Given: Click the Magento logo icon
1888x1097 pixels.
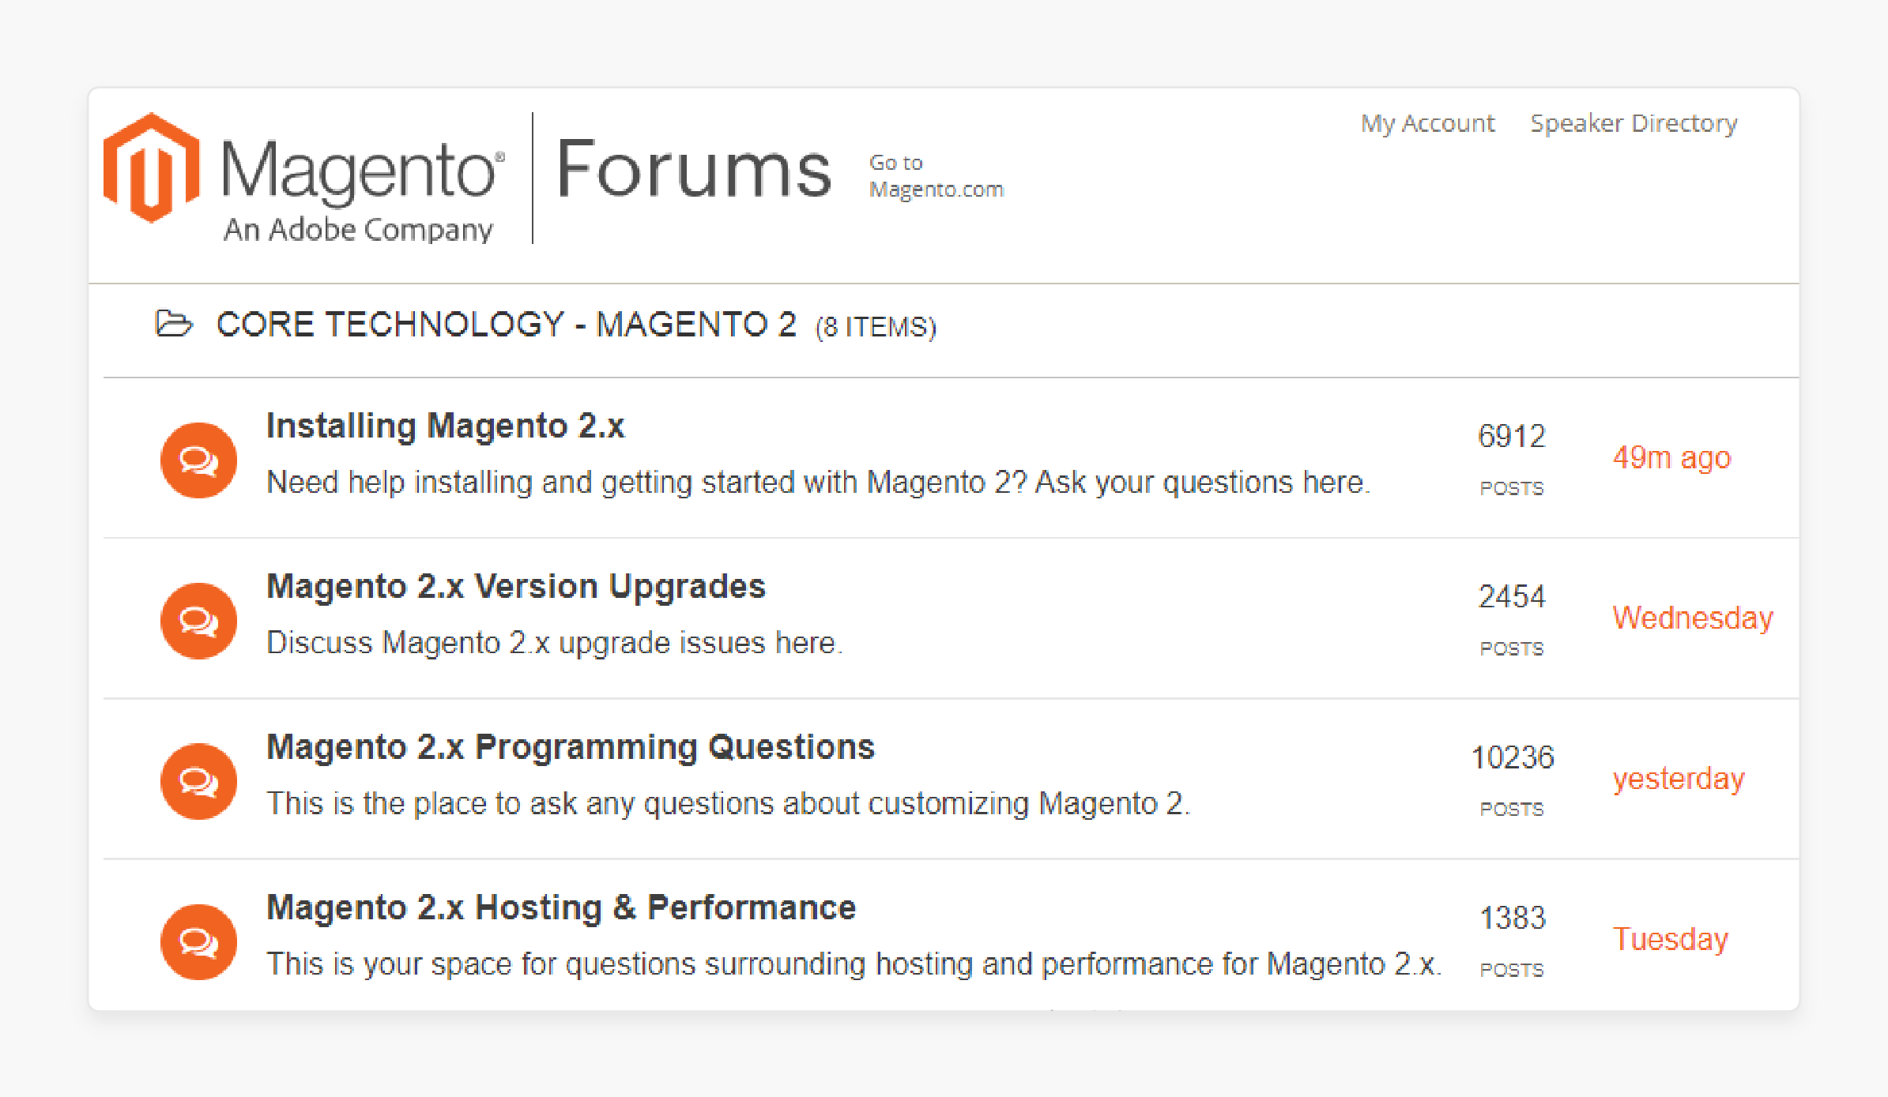Looking at the screenshot, I should [151, 167].
